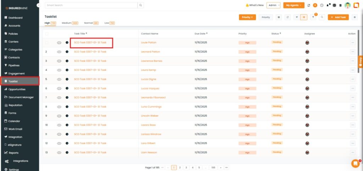The height and width of the screenshot is (171, 363).
Task: Tick the select-all checkbox in table header
Action: pos(46,34)
